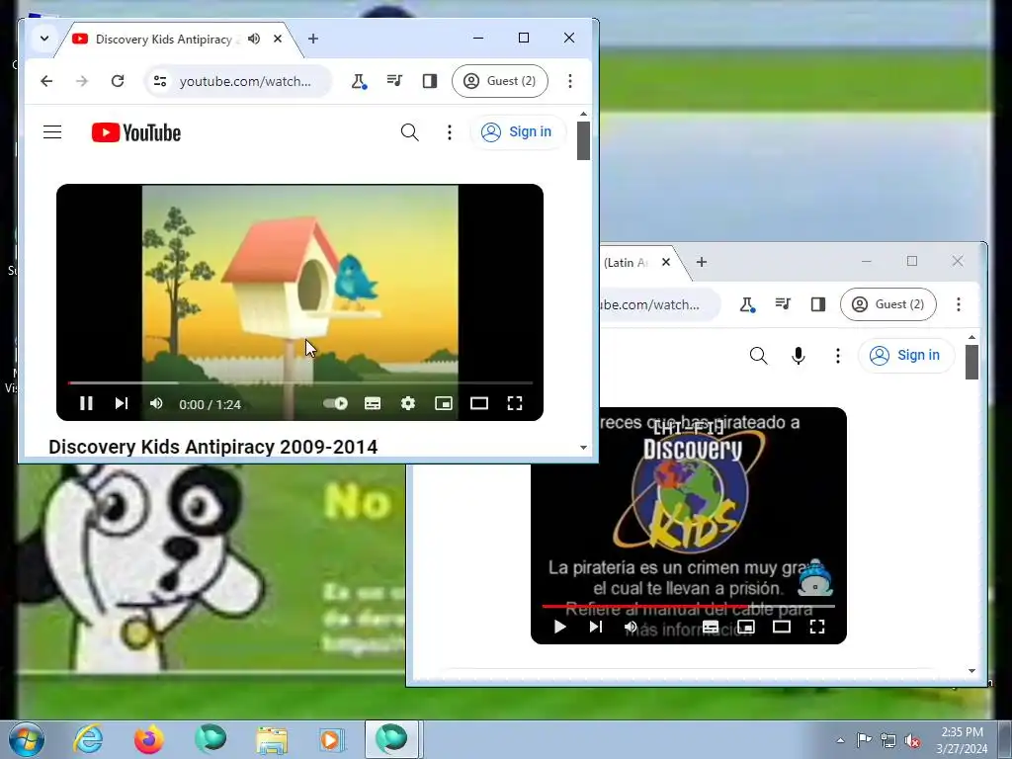Play the Discovery Kids video in back window
Image resolution: width=1012 pixels, height=759 pixels.
559,627
